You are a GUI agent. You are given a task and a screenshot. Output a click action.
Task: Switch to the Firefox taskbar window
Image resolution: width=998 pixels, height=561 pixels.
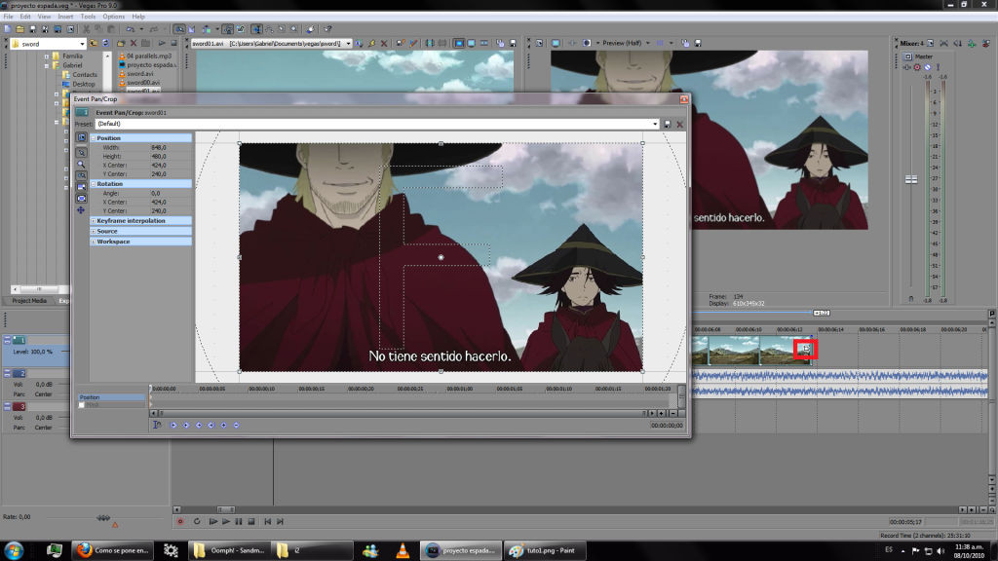tap(113, 550)
